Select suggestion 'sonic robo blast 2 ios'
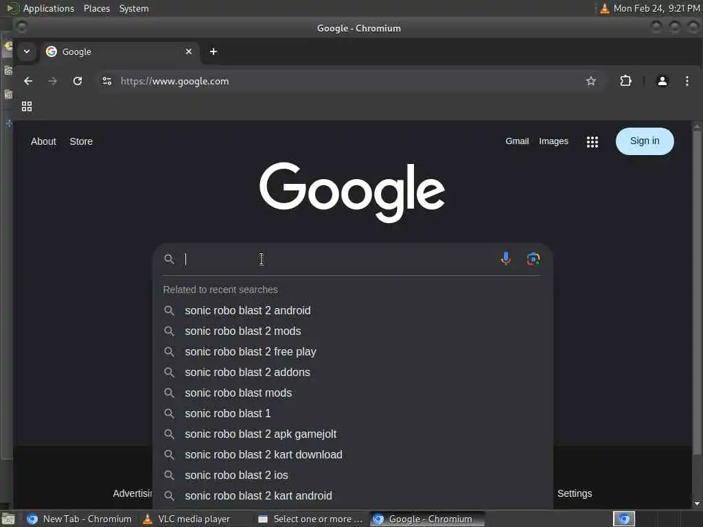 352,475
